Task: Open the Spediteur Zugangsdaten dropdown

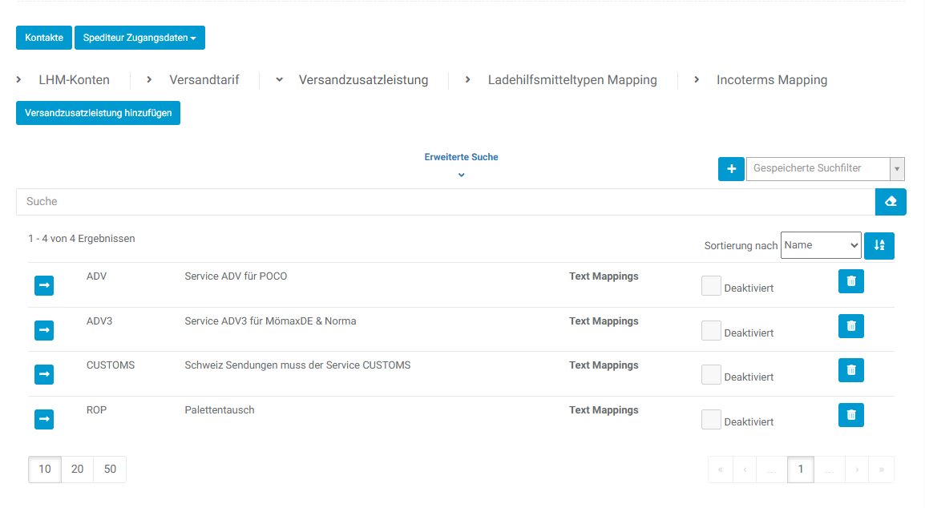Action: pyautogui.click(x=139, y=38)
